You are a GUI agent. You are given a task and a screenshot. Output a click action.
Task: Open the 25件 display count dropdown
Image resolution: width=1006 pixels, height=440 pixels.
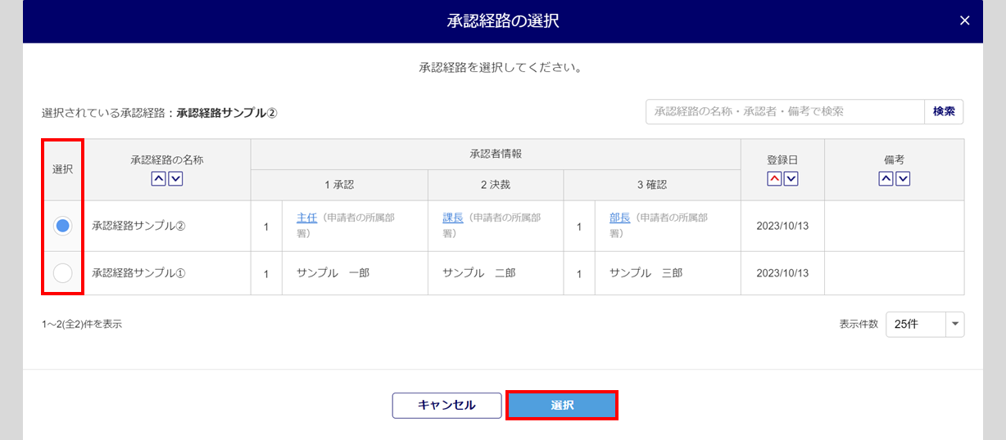[925, 324]
